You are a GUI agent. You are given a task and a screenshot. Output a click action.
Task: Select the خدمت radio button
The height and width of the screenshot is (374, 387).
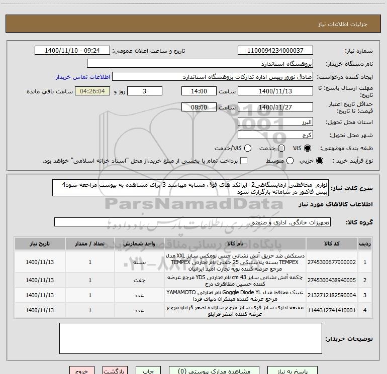tap(281, 148)
